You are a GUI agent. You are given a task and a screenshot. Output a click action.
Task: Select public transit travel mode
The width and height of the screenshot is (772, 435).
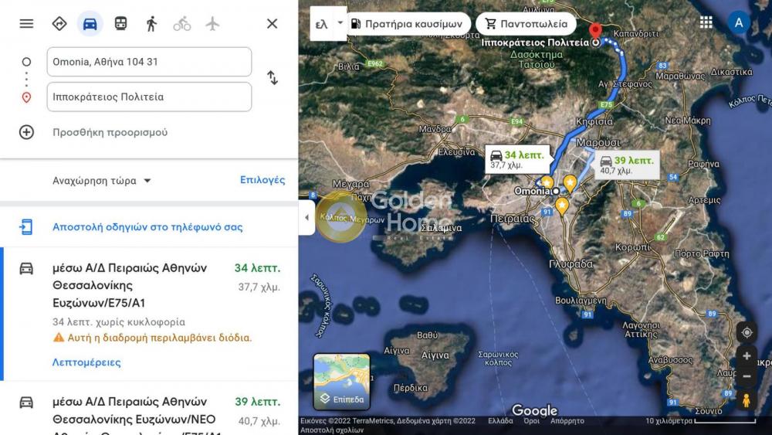pyautogui.click(x=120, y=23)
